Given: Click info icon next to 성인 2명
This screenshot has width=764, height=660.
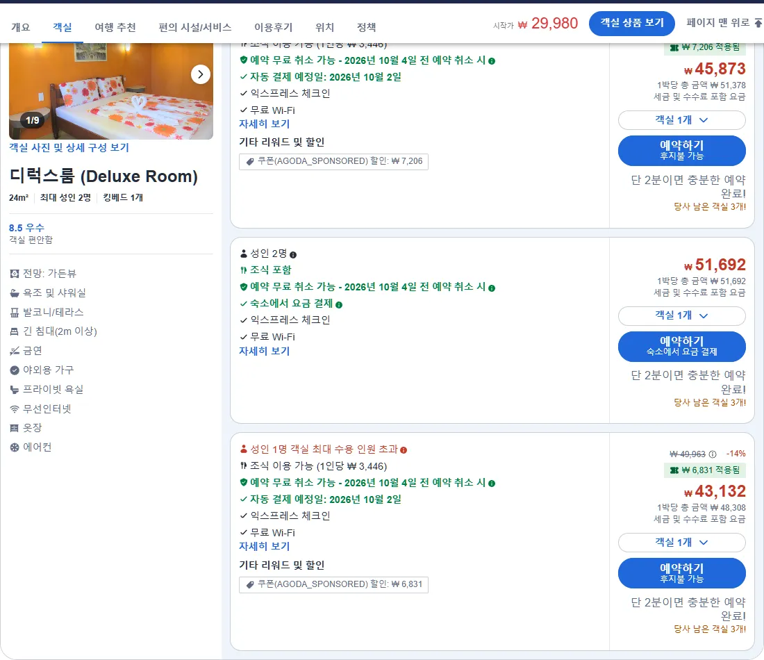Looking at the screenshot, I should [293, 254].
